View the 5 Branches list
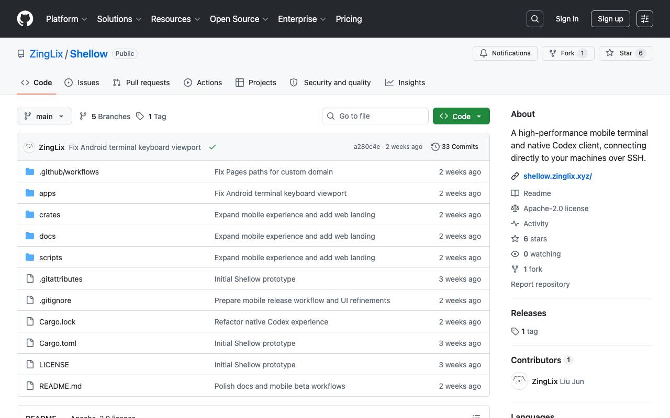The image size is (670, 418). point(105,117)
